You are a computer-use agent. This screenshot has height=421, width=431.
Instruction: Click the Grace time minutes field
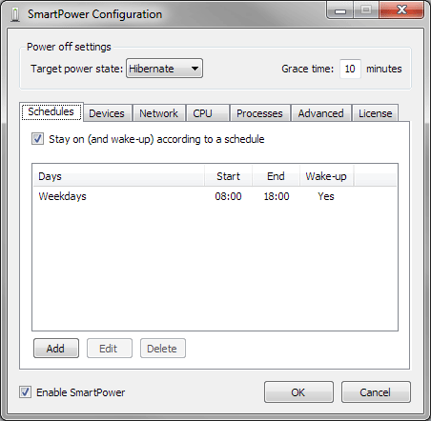(350, 69)
